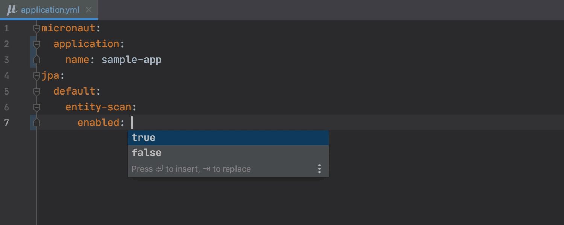
Task: Collapse the micronaut block fold marker
Action: coord(36,29)
